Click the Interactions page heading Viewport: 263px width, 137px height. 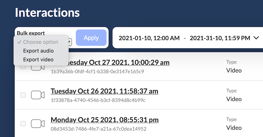click(x=47, y=12)
